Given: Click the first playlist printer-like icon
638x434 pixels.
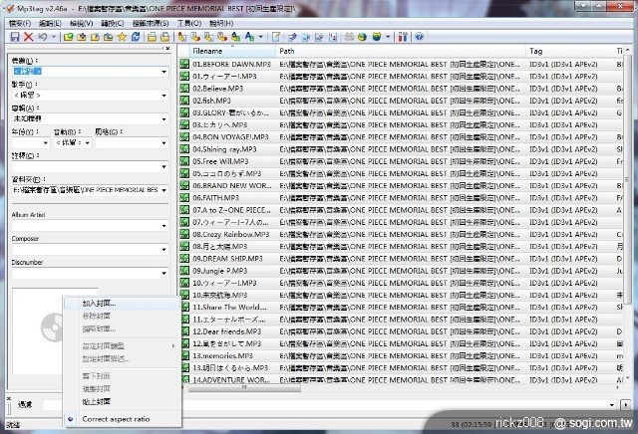Looking at the screenshot, I should tap(152, 37).
